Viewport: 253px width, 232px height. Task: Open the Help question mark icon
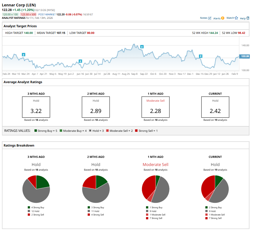248,18
